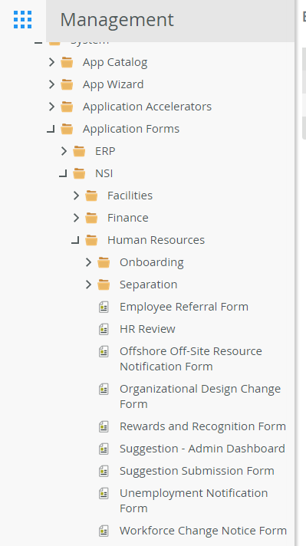Open Offshore Off-Site Resource Notification Form

(x=191, y=359)
